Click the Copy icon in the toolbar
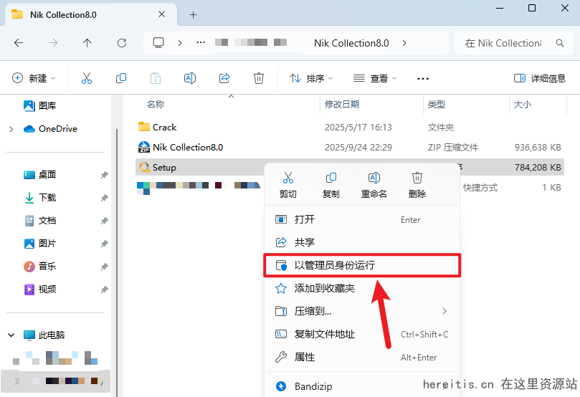The height and width of the screenshot is (397, 580). coord(121,78)
